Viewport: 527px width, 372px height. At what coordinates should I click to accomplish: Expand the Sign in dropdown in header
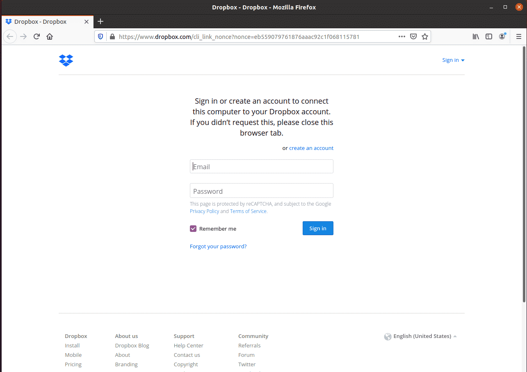point(453,60)
